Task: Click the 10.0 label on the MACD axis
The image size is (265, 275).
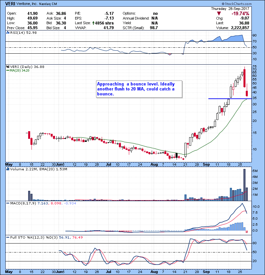Action: tap(256, 207)
